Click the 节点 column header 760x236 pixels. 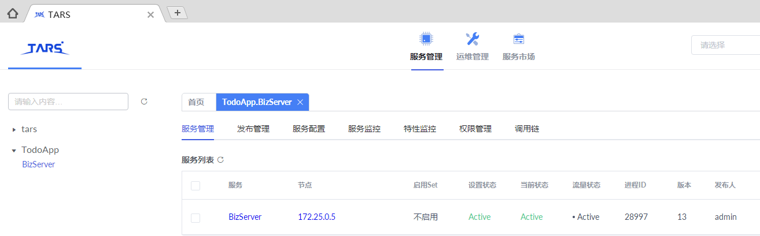[305, 185]
